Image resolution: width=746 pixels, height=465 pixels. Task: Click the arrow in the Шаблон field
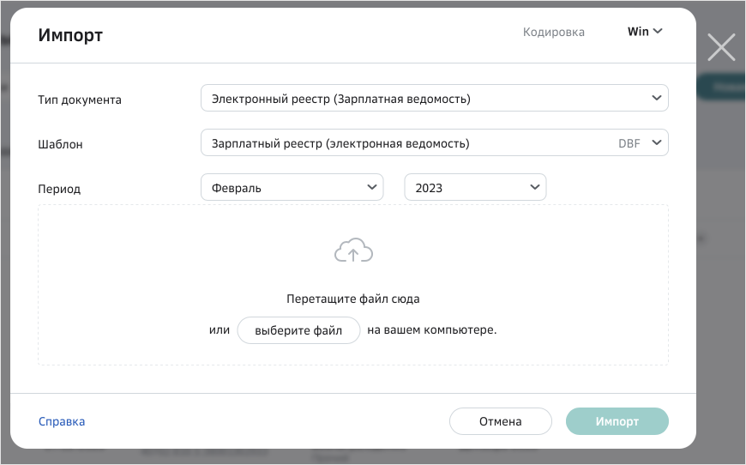(656, 142)
